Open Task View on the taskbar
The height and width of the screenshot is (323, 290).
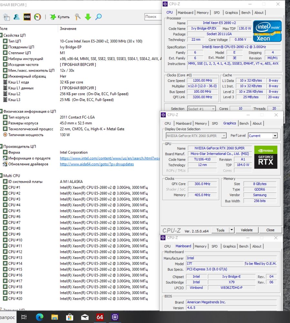[x=24, y=317]
